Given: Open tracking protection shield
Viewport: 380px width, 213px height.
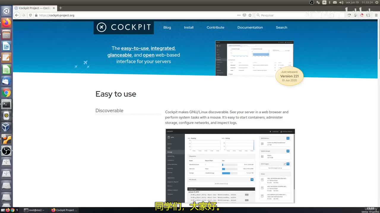Looking at the screenshot, I should [30, 15].
